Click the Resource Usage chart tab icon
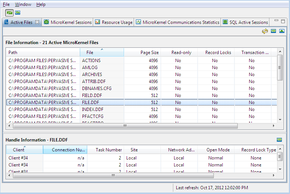Viewport: 290px width, 194px height. (x=98, y=22)
